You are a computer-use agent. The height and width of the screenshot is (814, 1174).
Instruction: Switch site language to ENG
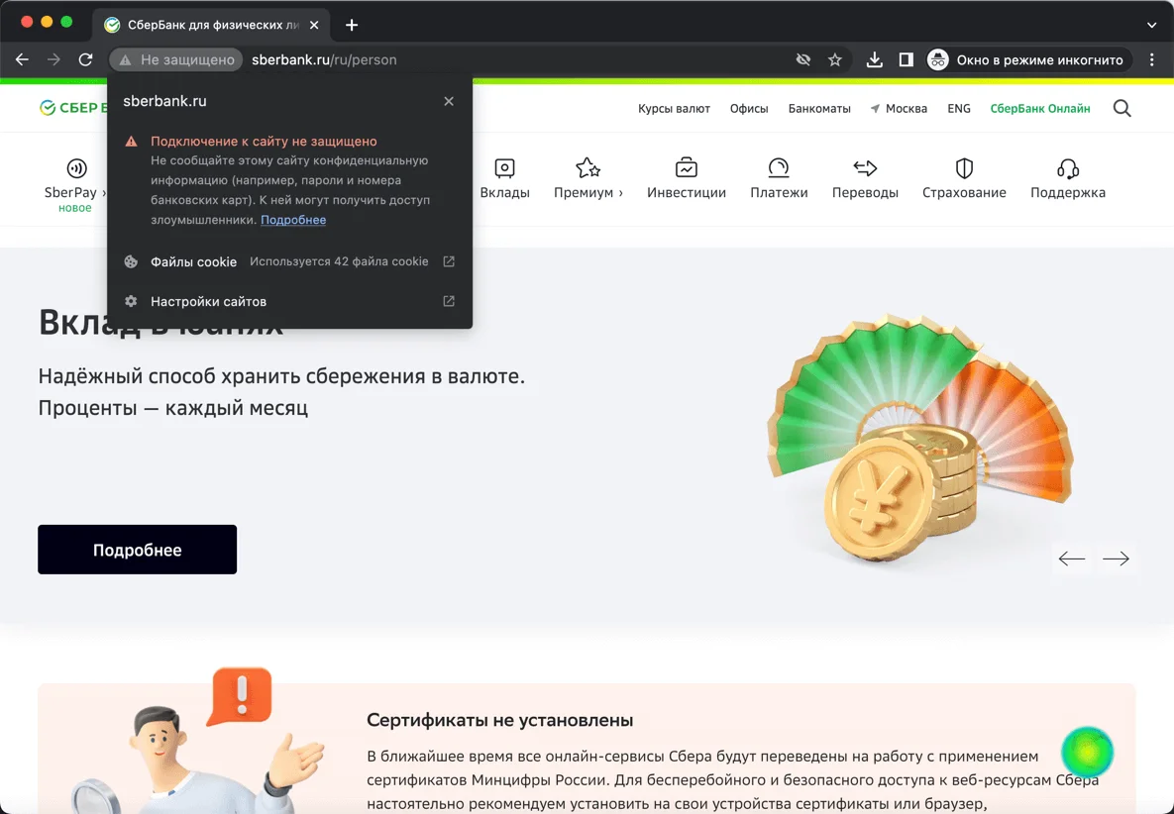tap(958, 109)
